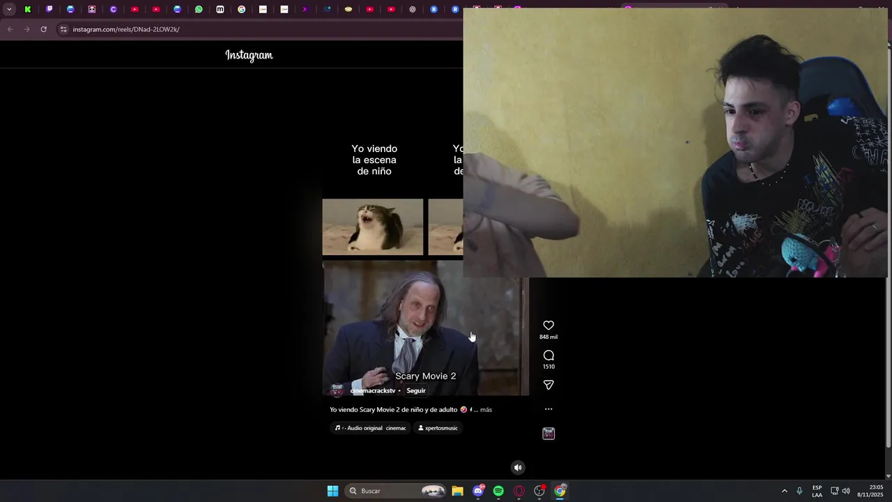Image resolution: width=892 pixels, height=502 pixels.
Task: Switch to the Kick tab
Action: (x=28, y=9)
